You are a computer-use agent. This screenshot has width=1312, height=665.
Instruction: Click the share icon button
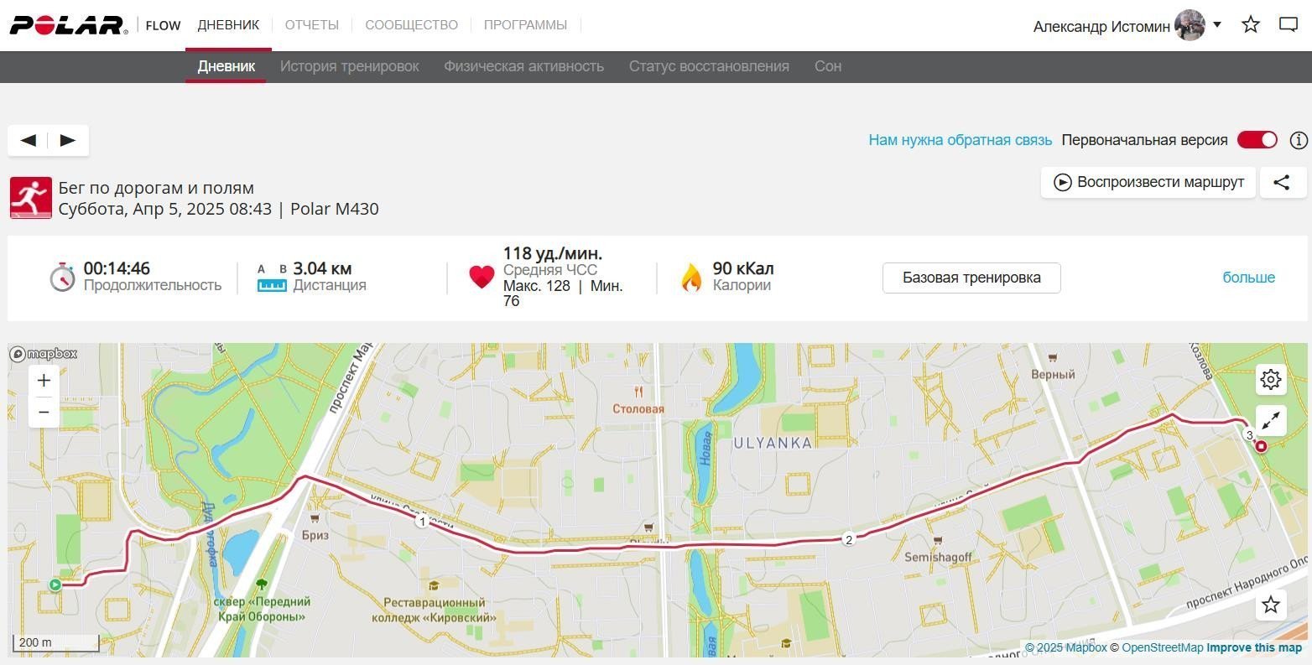(1282, 182)
